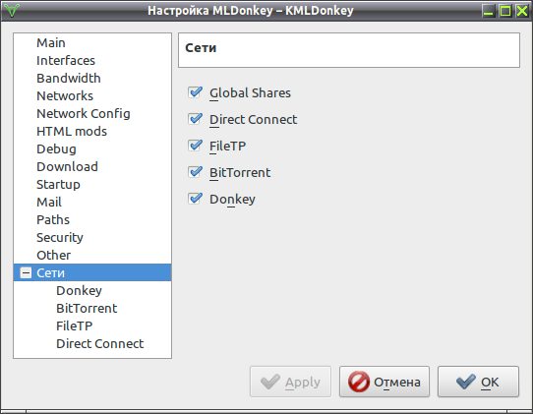This screenshot has width=533, height=414.
Task: Toggle the BitTorrent network checkbox
Action: point(195,172)
